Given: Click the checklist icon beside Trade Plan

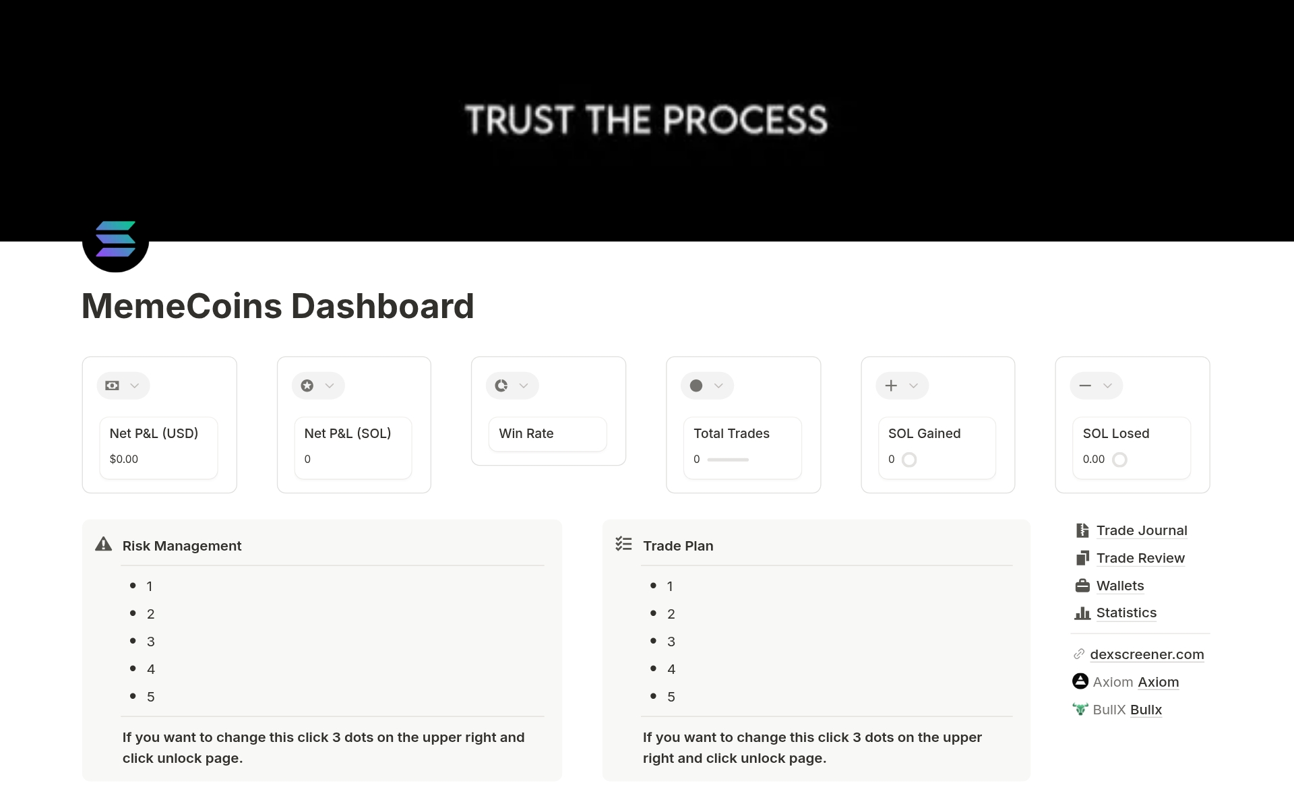Looking at the screenshot, I should 624,545.
